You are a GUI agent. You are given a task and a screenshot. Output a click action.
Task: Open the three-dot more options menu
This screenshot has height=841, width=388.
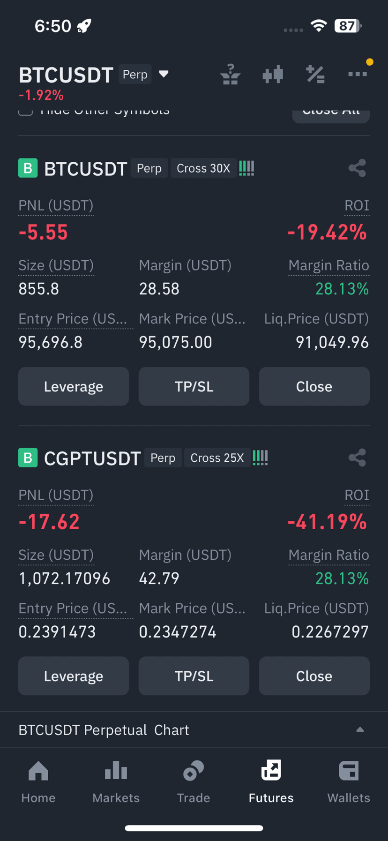point(358,74)
